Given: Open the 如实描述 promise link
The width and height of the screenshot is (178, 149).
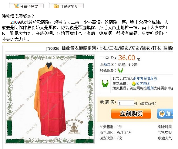Looking at the screenshot, I should click(x=143, y=84).
